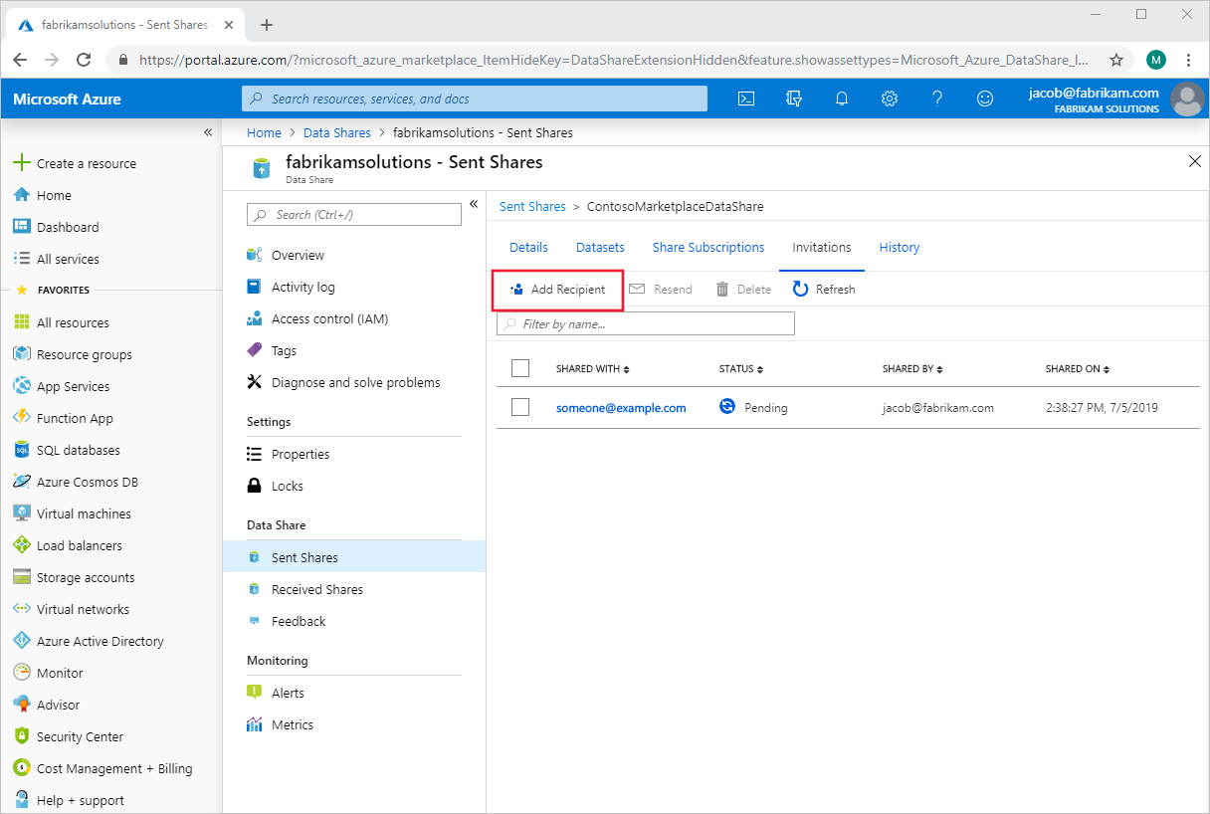Collapse the left search sidebar

pos(208,131)
